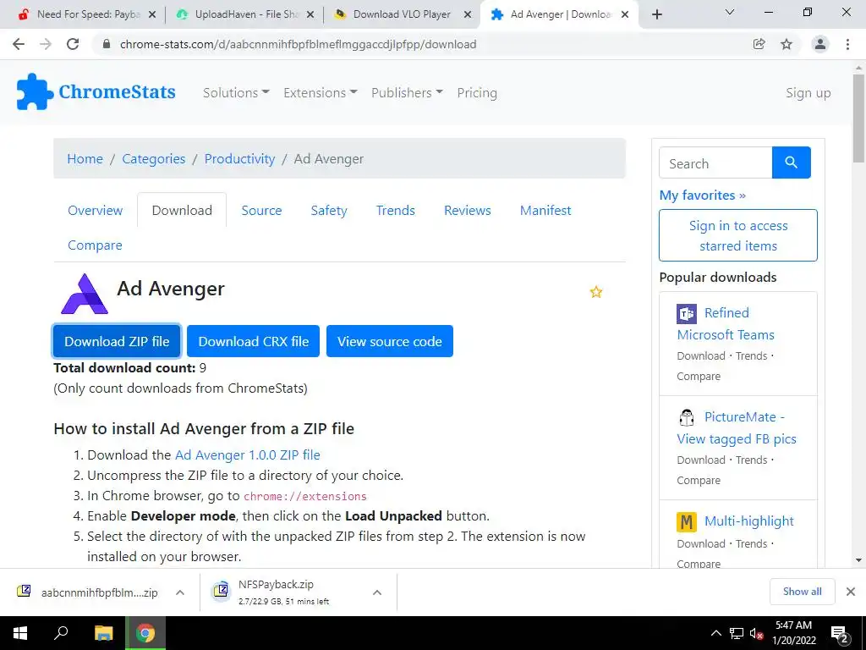Click View source code button
Image resolution: width=866 pixels, height=650 pixels.
[389, 341]
